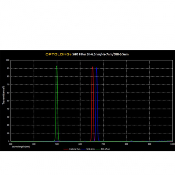Click the y-axis tick label '100'
The image size is (175, 175).
pos(8,60)
